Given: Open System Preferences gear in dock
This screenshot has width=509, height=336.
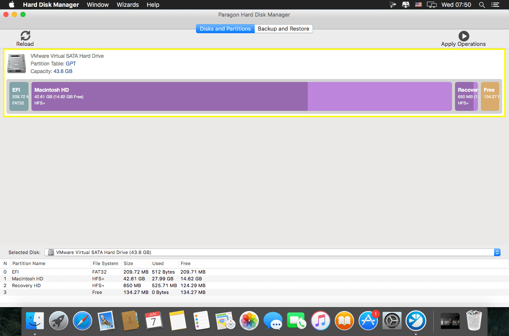Looking at the screenshot, I should (392, 321).
